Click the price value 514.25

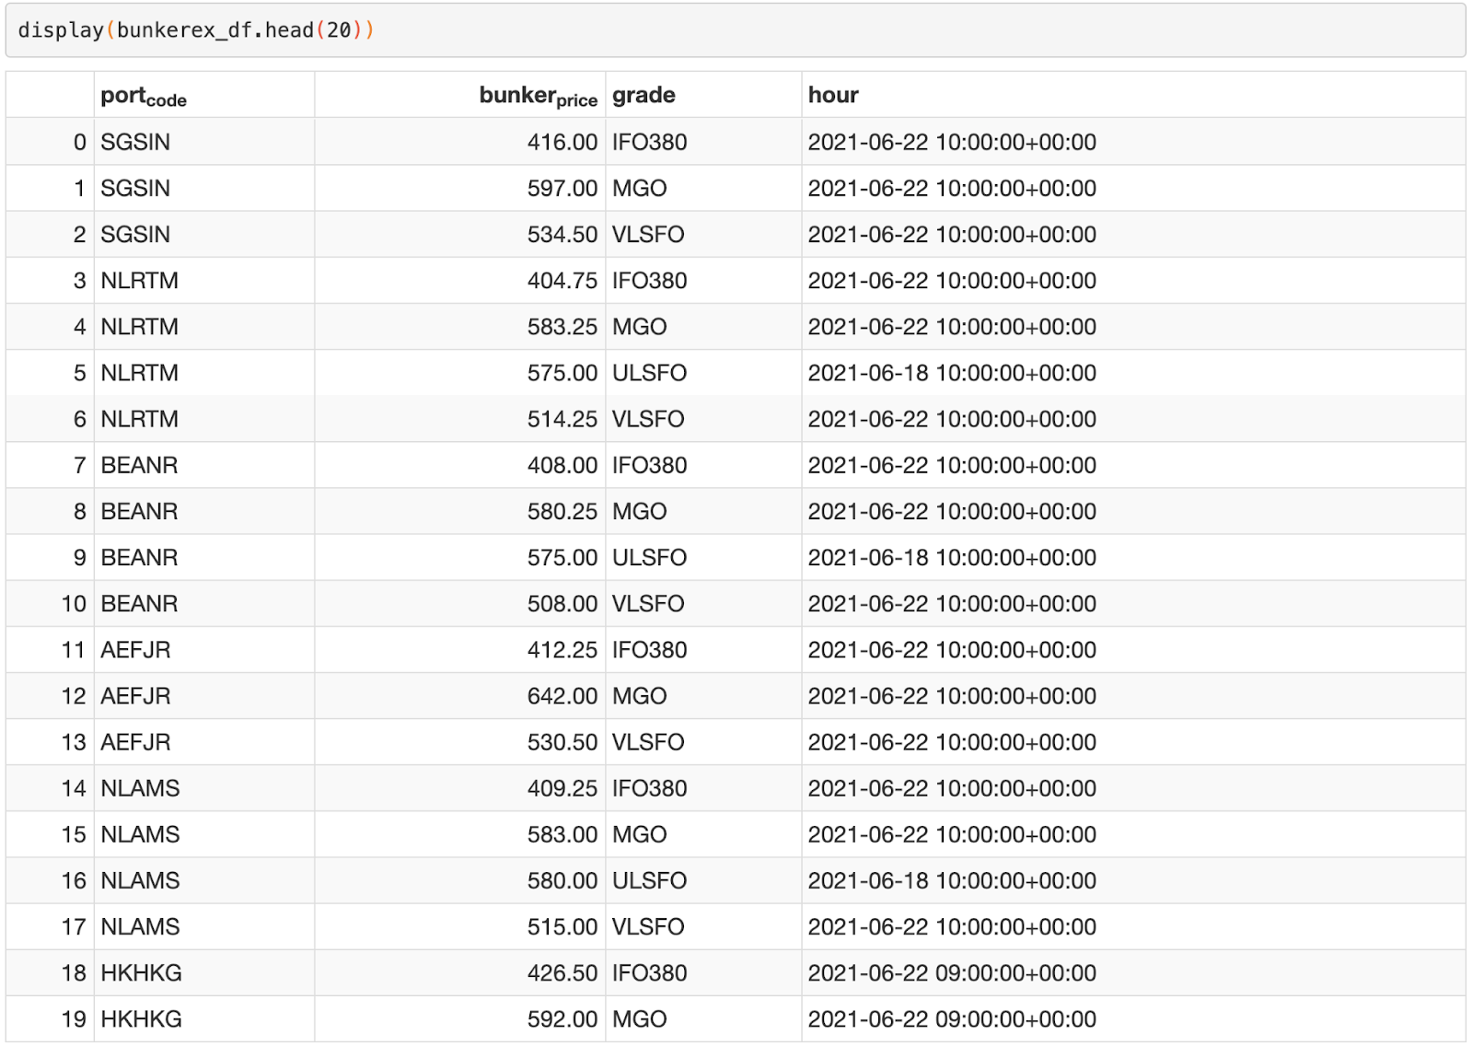click(563, 419)
